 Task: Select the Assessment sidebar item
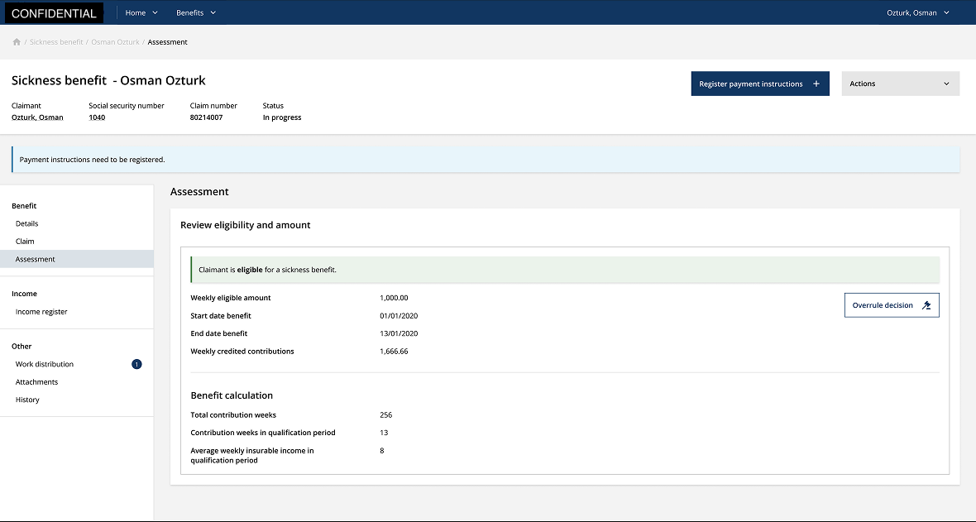pyautogui.click(x=36, y=259)
